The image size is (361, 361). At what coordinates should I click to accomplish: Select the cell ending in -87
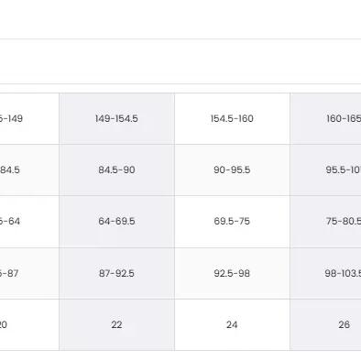29,273
